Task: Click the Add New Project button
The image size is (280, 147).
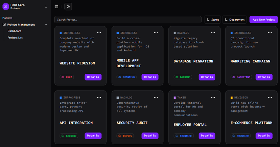Action: click(263, 20)
